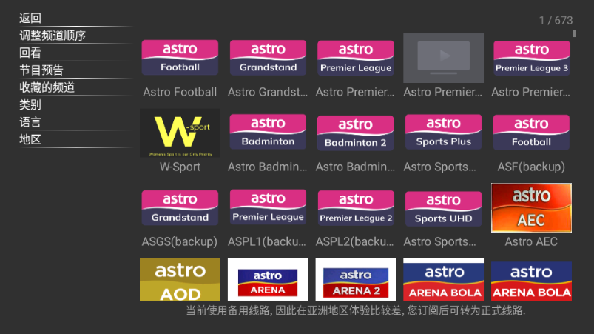This screenshot has height=334, width=594.
Task: Open the ASF(backup) channel tile
Action: point(531,133)
